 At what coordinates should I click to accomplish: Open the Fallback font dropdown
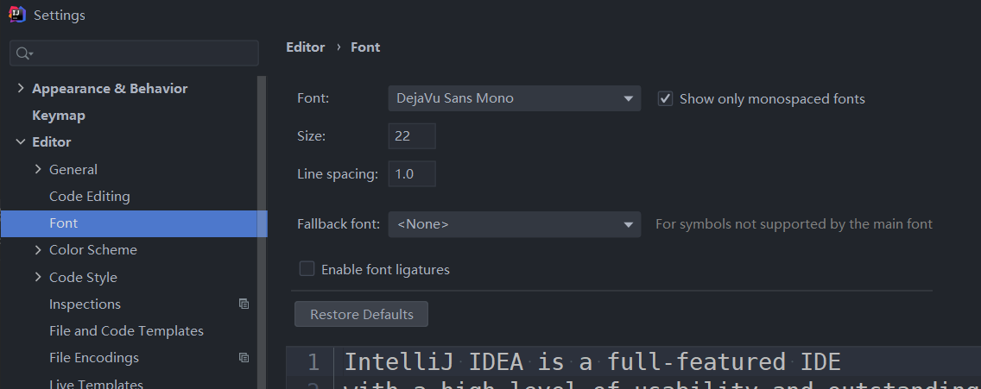[x=514, y=224]
